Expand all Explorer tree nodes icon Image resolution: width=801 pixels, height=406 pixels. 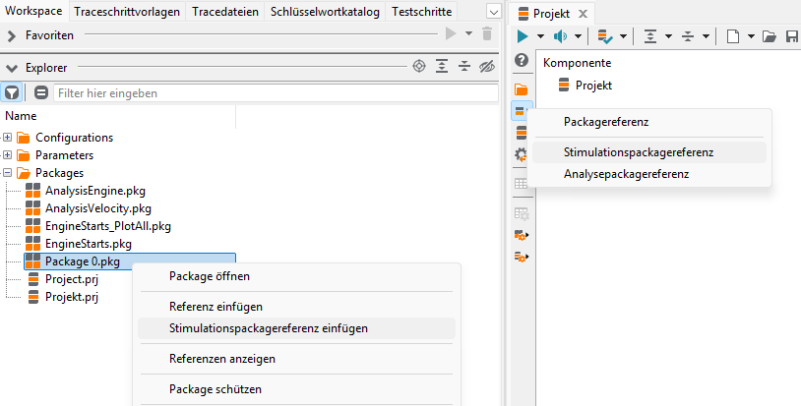point(442,66)
